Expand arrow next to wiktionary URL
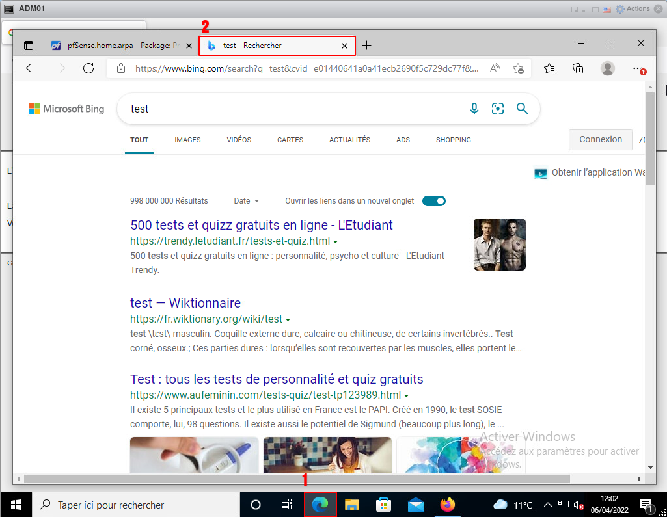The image size is (667, 517). 288,320
